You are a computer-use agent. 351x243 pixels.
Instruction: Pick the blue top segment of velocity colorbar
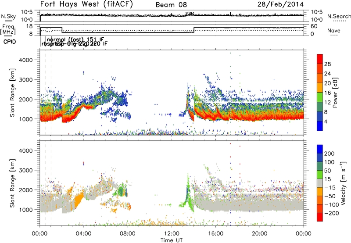tap(320, 149)
